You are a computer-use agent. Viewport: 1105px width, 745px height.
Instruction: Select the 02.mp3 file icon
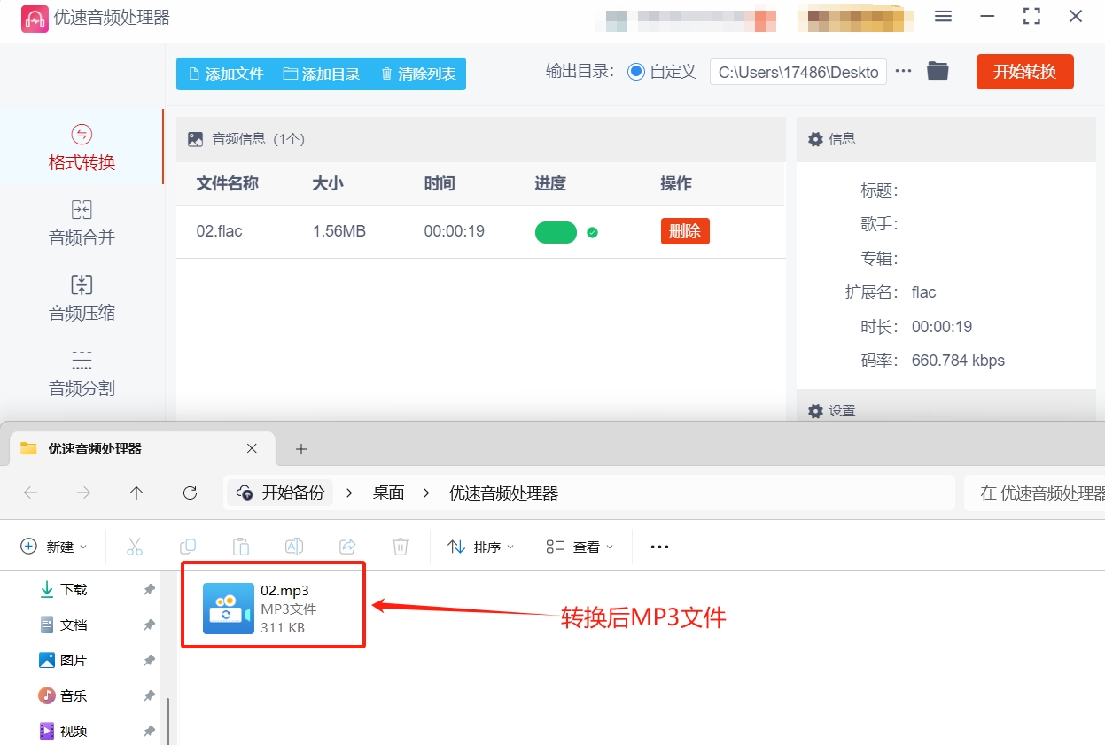coord(228,609)
